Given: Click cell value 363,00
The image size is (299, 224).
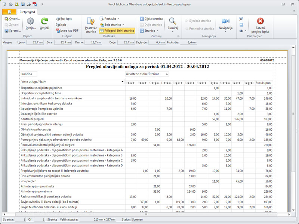Looking at the screenshot, I should [144, 202].
